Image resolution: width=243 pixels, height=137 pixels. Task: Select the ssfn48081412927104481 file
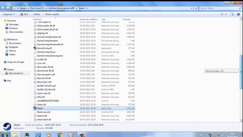48,100
